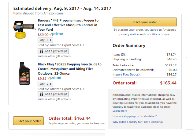Viewport: 193px width, 136px height.
Task: Click see other gift options under the fogger
Action: pos(54,56)
